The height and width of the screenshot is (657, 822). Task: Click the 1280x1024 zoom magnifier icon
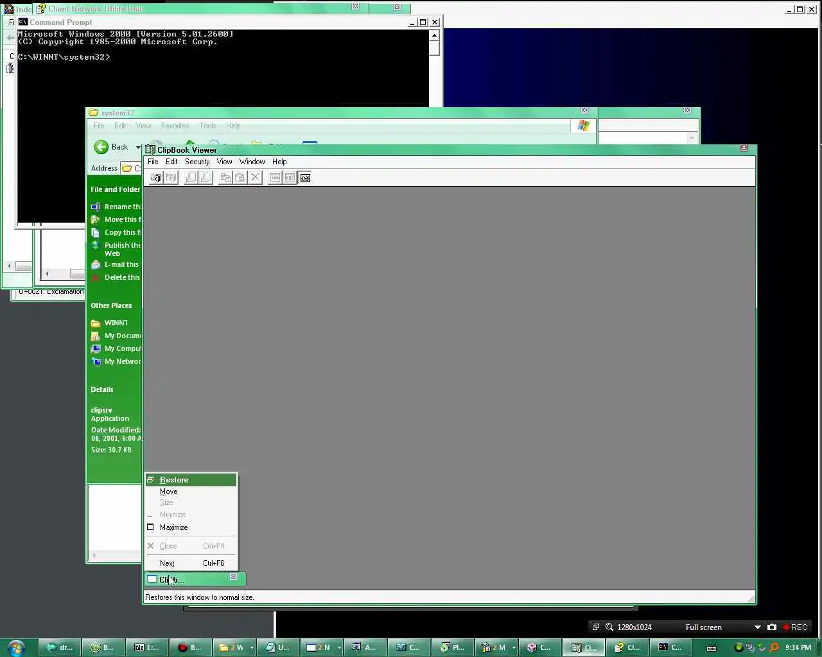point(609,627)
